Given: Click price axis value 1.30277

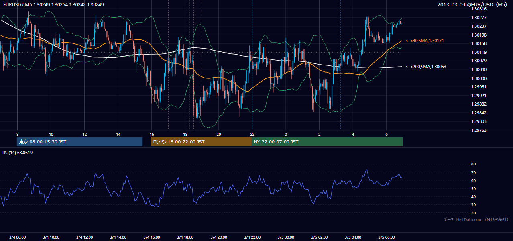Looking at the screenshot, I should click(x=478, y=18).
